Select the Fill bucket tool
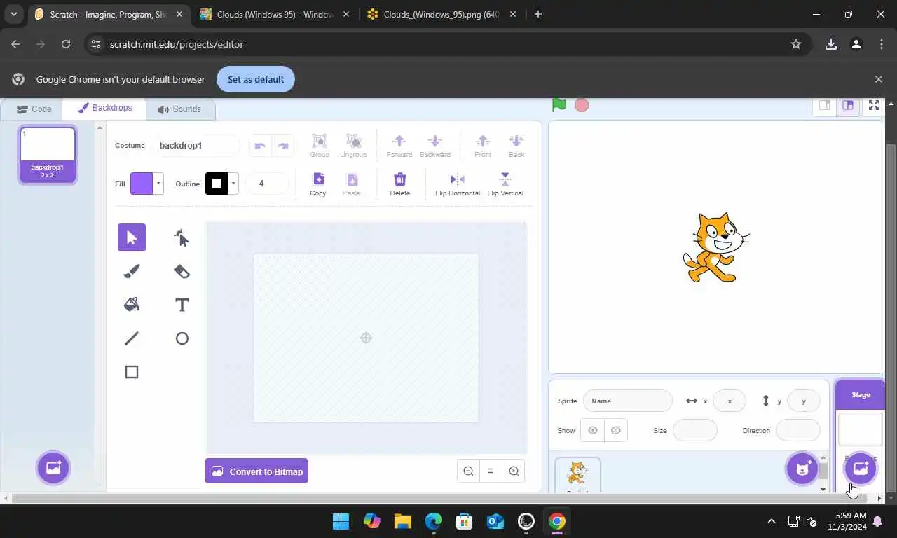This screenshot has width=897, height=538. tap(132, 305)
